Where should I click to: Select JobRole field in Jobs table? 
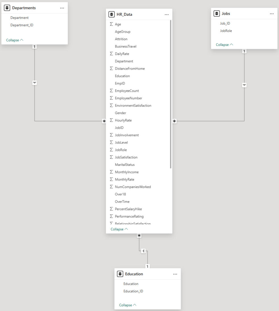pos(226,31)
